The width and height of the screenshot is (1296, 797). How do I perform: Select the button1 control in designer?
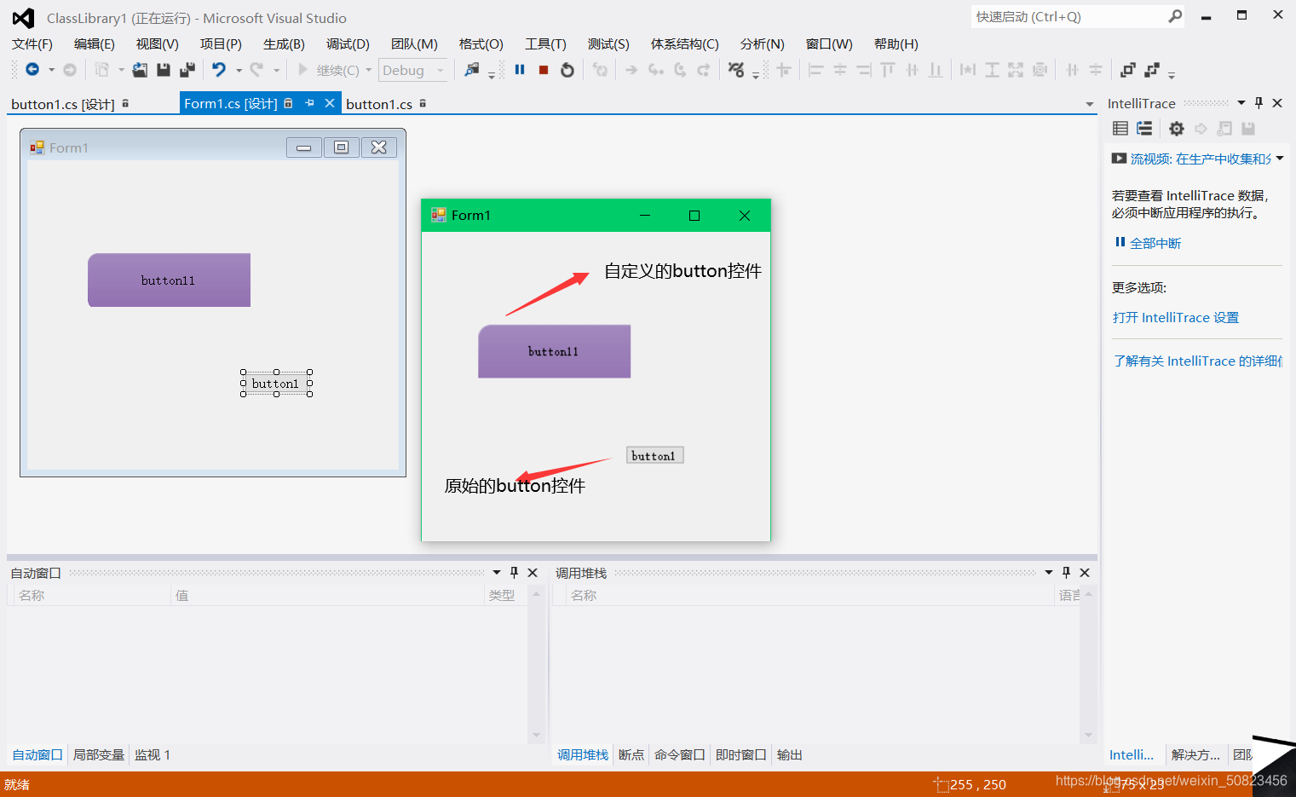pyautogui.click(x=276, y=384)
